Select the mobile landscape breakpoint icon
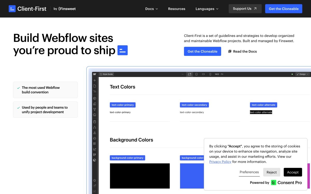This screenshot has width=311, height=194. (x=203, y=74)
